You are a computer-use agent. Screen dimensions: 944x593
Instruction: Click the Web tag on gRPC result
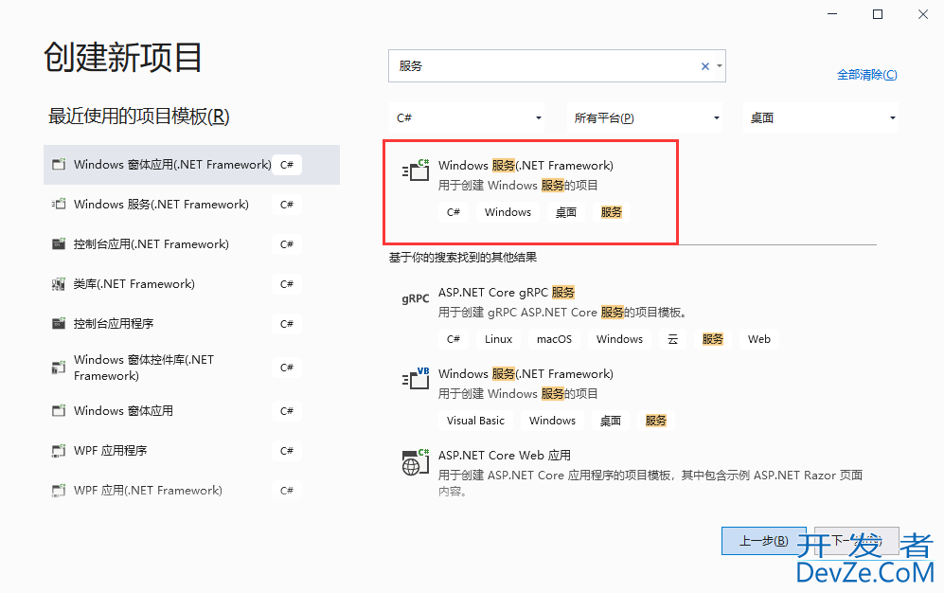pos(759,339)
